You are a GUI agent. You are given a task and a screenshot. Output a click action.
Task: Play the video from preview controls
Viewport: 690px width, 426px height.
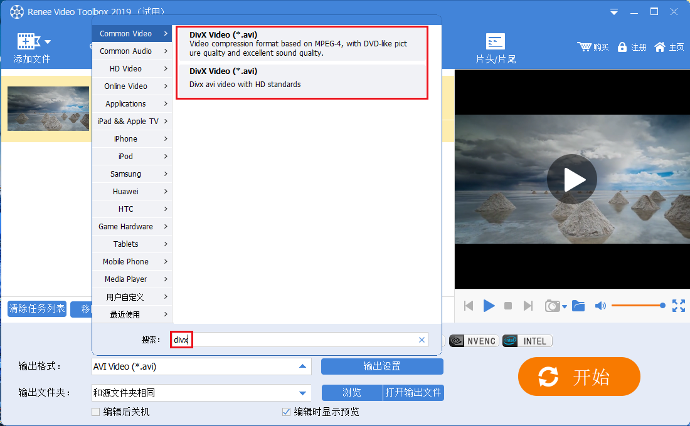(489, 306)
